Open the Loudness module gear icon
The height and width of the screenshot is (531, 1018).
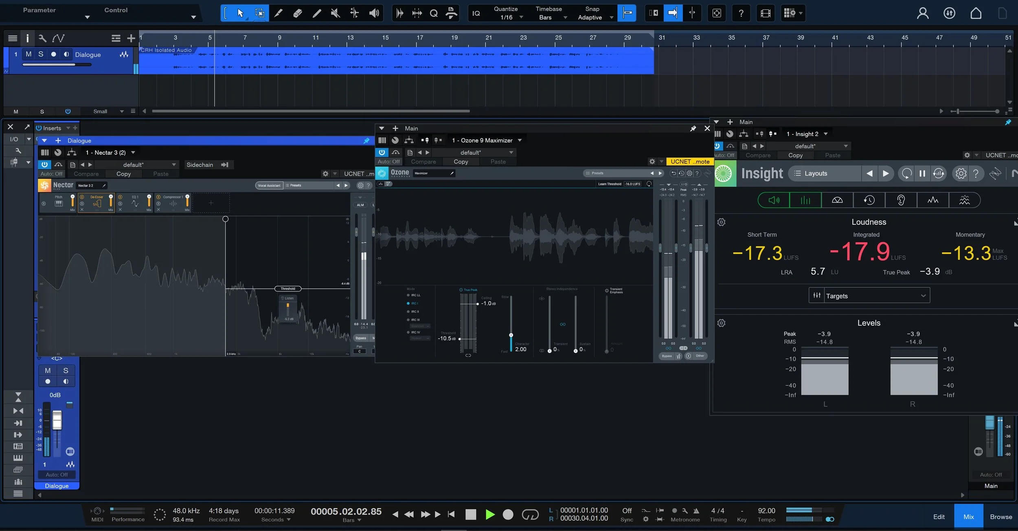[721, 222]
